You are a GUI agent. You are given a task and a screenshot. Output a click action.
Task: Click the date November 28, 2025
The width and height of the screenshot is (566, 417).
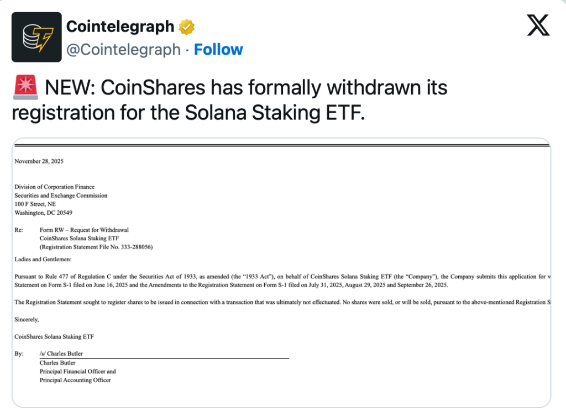click(x=39, y=161)
